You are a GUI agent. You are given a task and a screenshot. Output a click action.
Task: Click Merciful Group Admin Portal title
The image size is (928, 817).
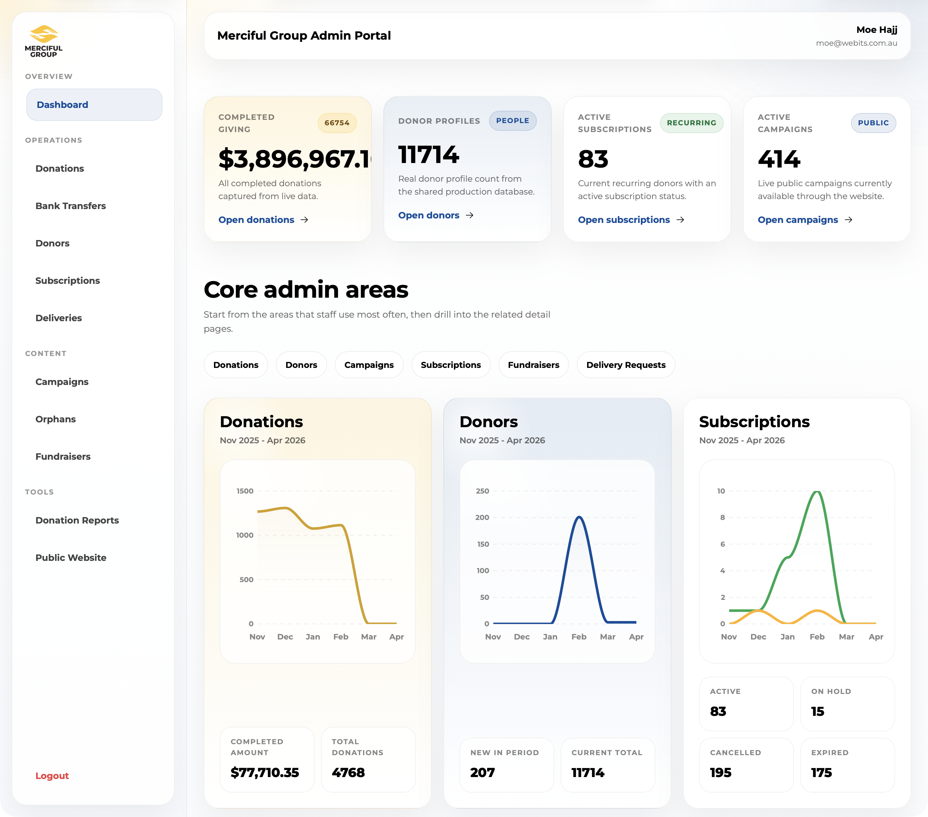(x=304, y=35)
